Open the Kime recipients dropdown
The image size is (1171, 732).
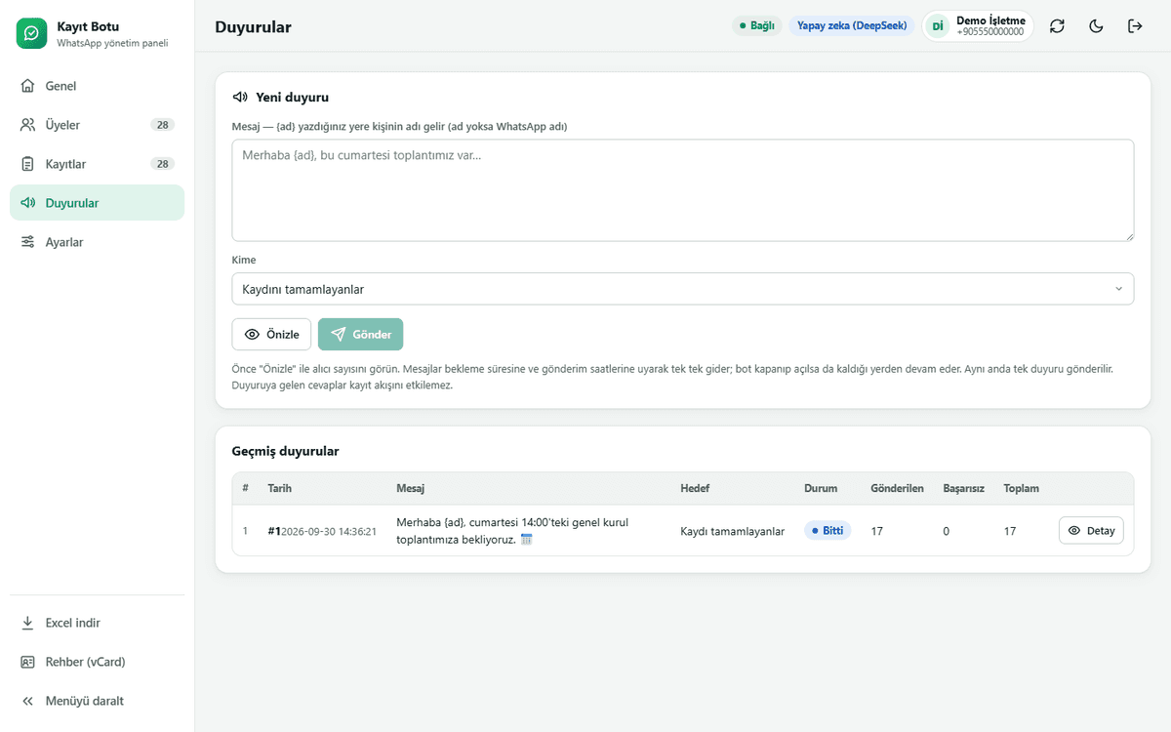click(x=683, y=289)
